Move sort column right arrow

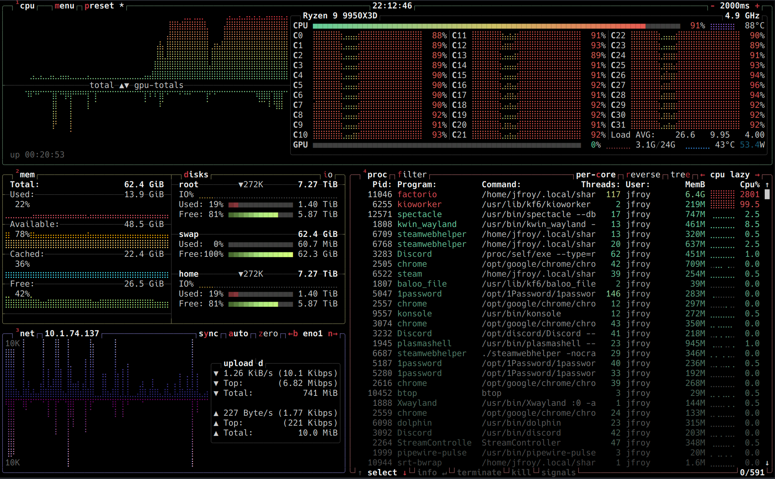point(757,175)
